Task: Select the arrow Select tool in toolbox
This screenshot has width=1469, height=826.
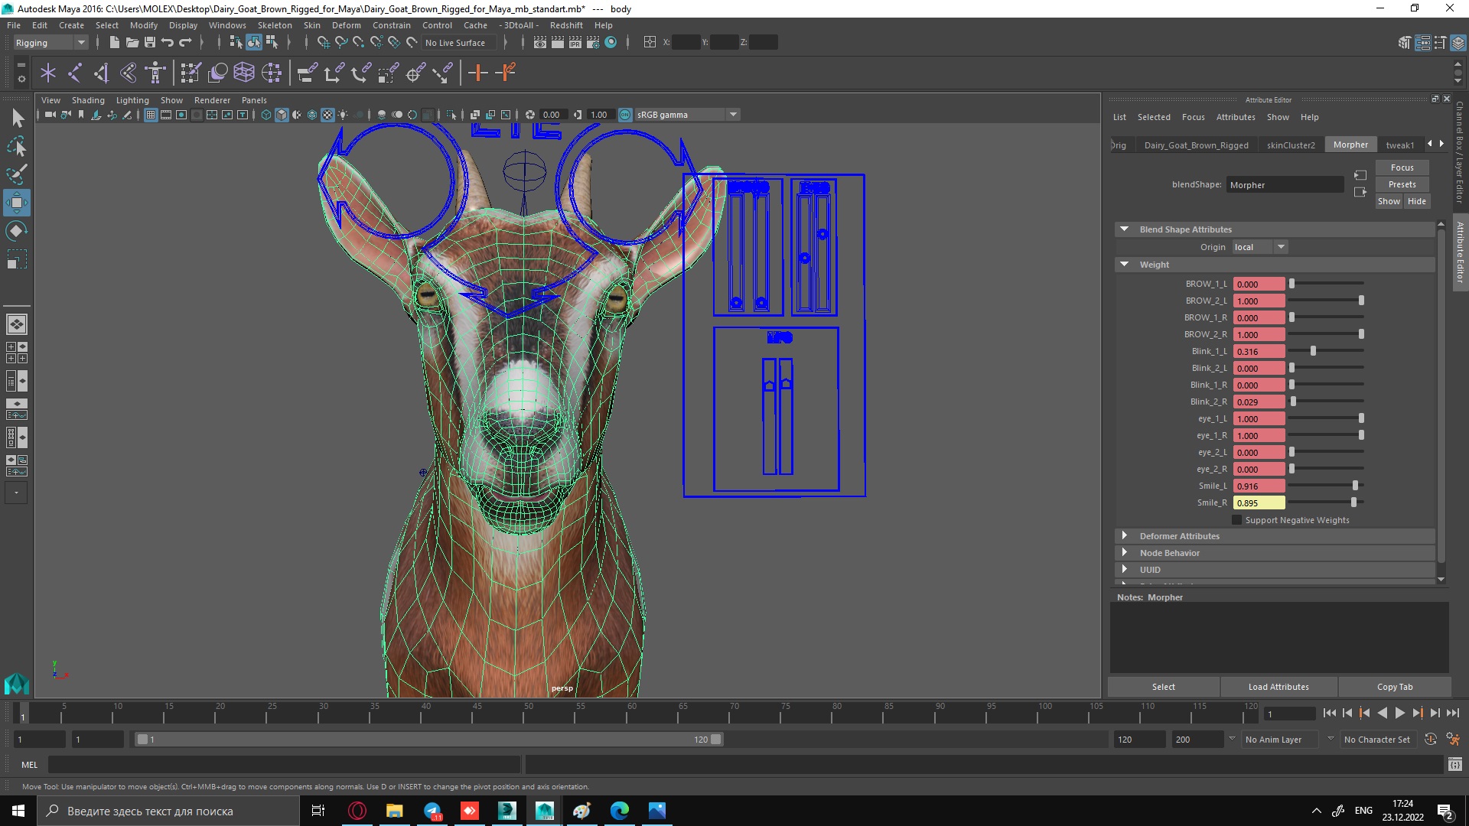Action: [x=17, y=117]
